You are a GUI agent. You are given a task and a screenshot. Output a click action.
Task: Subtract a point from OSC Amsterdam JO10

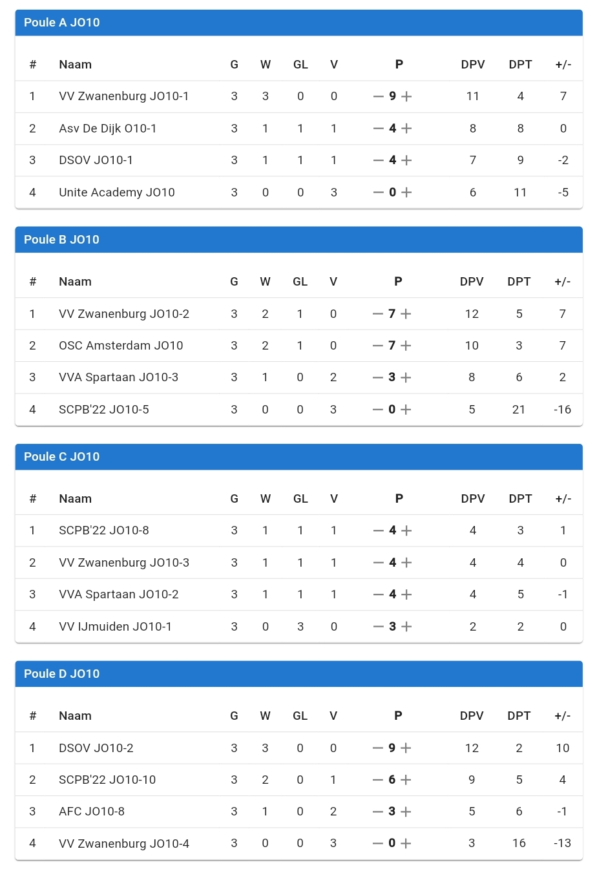click(x=378, y=346)
